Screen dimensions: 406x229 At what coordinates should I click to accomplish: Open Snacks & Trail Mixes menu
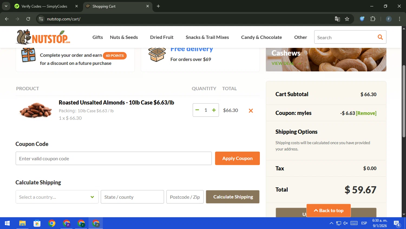(207, 37)
